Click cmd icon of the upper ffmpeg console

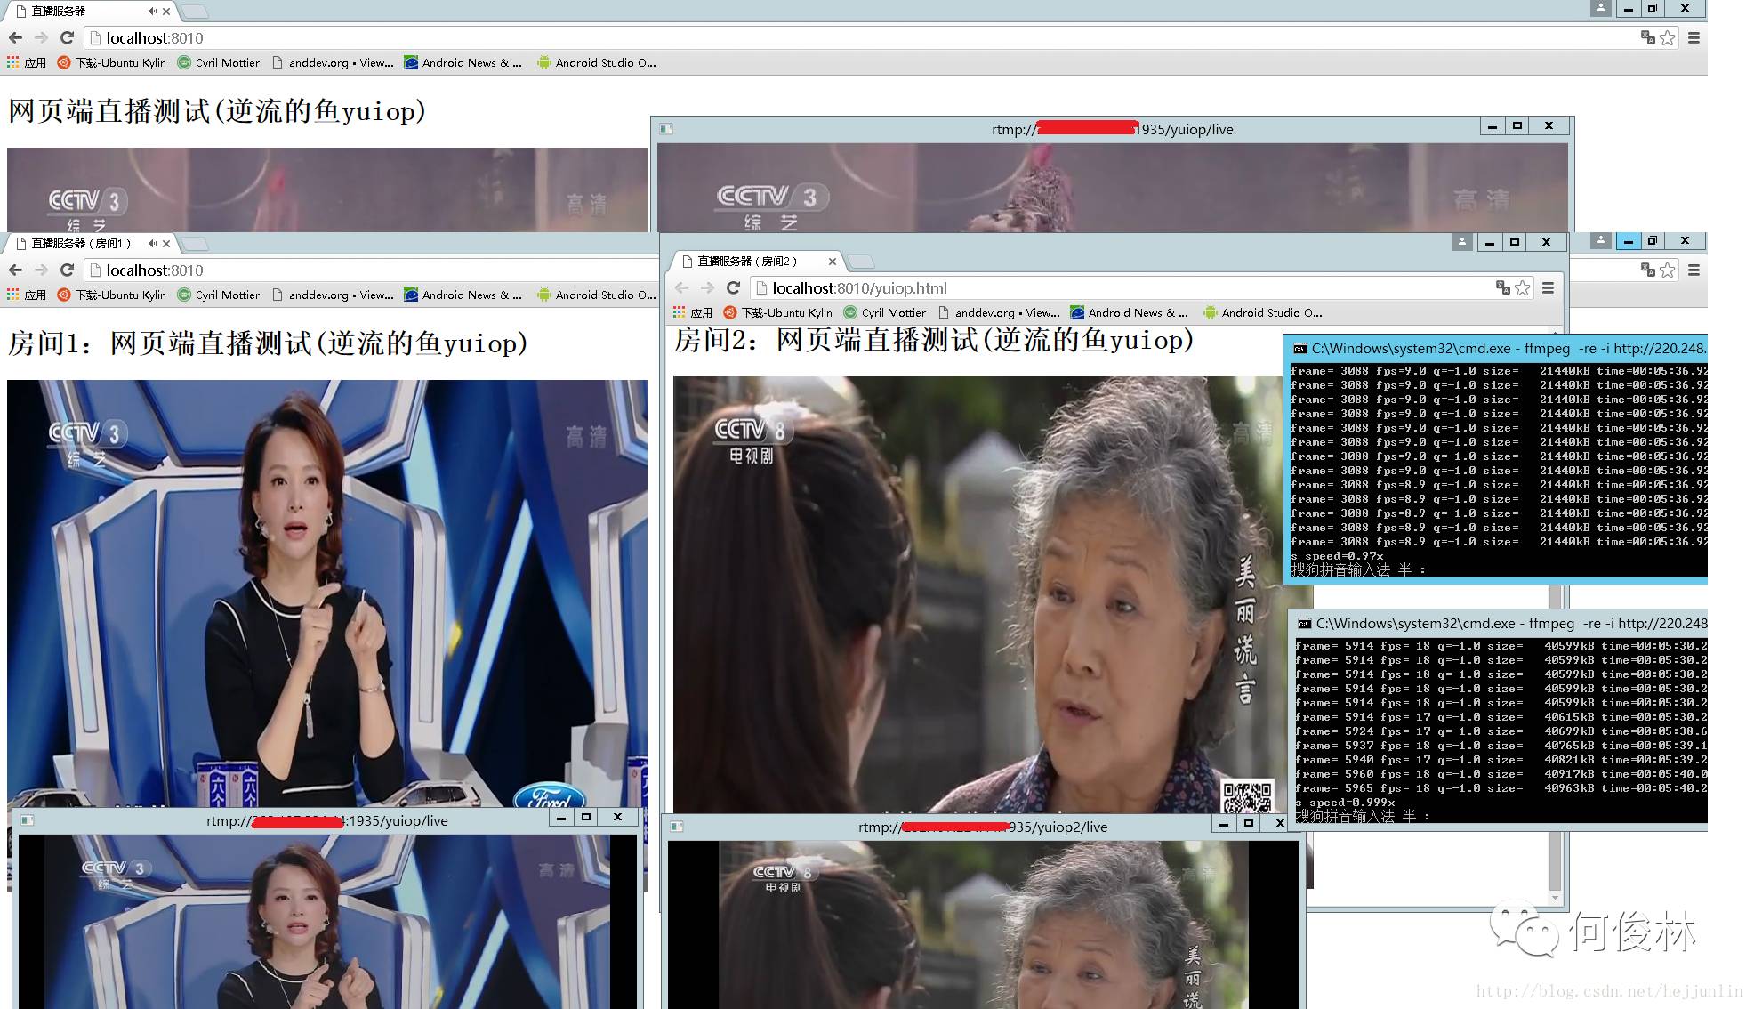coord(1300,349)
